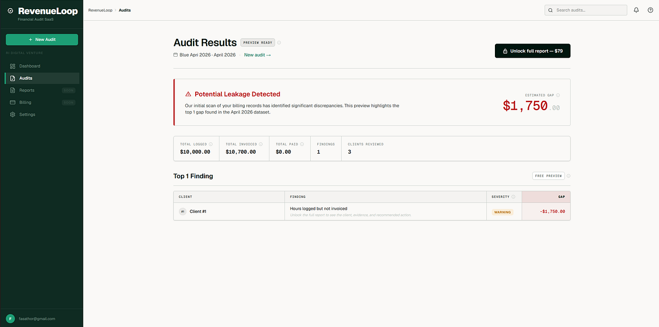This screenshot has width=659, height=327.
Task: Go to RevenueLoop breadcrumb
Action: (100, 10)
